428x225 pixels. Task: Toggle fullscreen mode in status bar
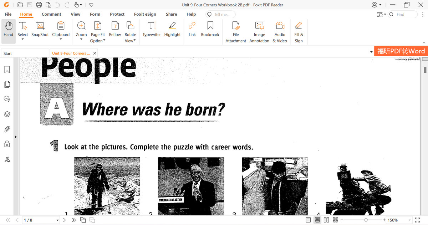coord(418,220)
